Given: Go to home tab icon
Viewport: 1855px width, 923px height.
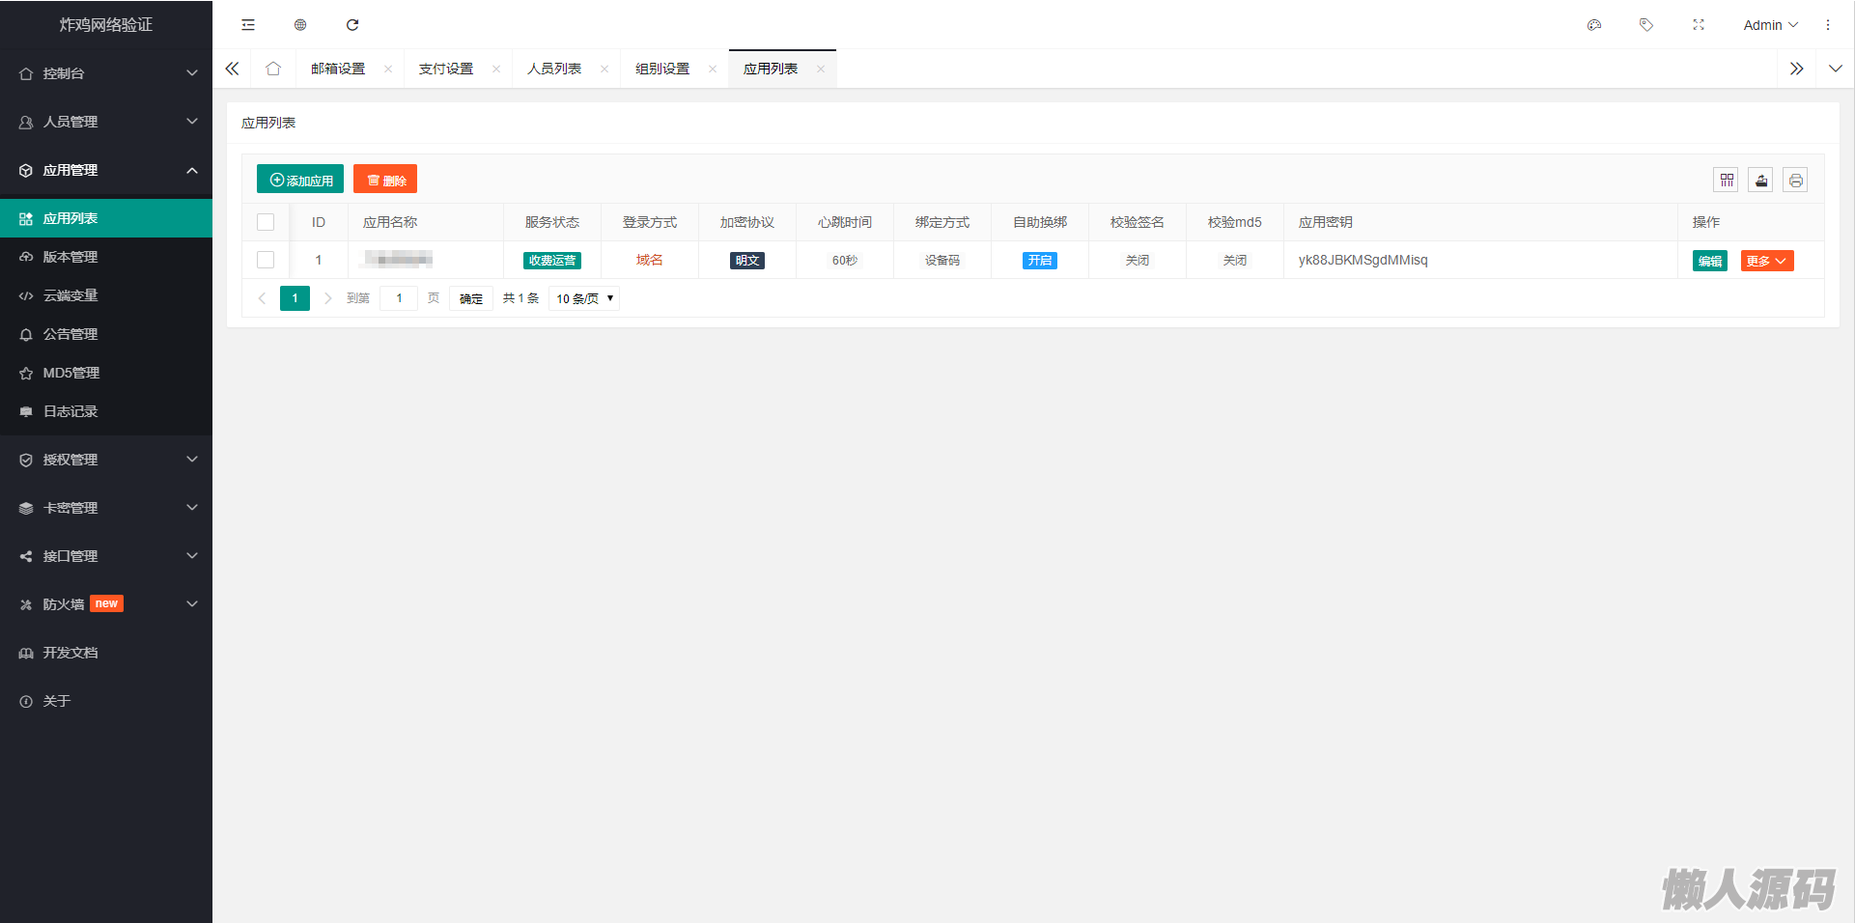Looking at the screenshot, I should [273, 69].
